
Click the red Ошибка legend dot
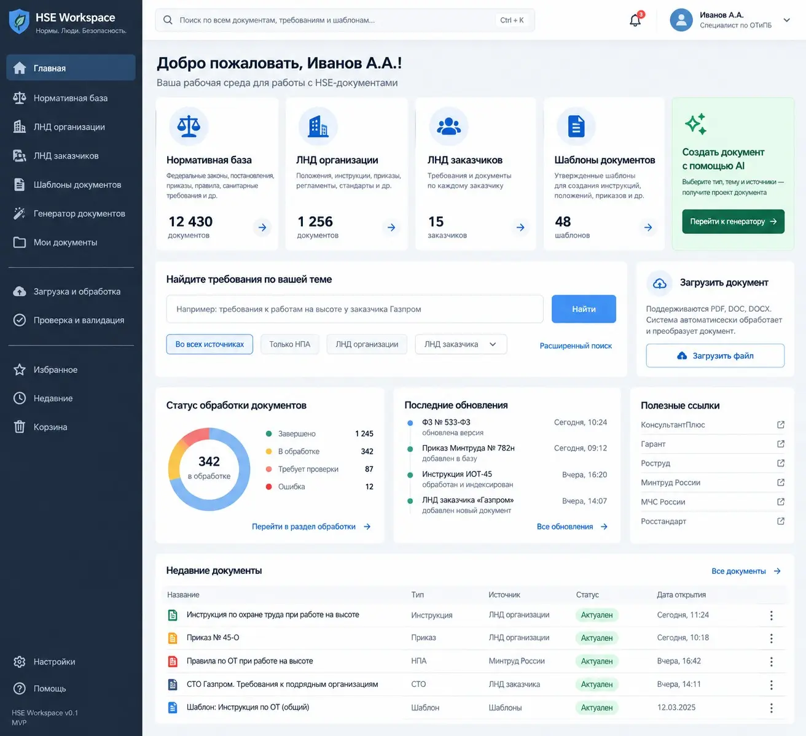(268, 487)
